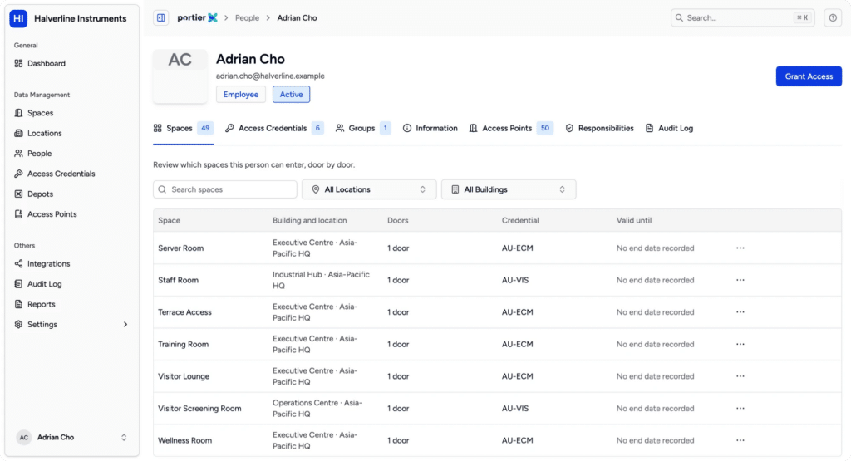Viewport: 851px width, 461px height.
Task: Click the portier logo in the breadcrumb
Action: [197, 18]
